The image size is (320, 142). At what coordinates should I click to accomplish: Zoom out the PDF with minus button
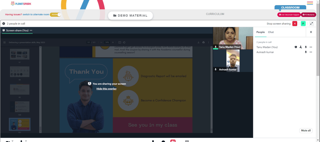coord(101,42)
